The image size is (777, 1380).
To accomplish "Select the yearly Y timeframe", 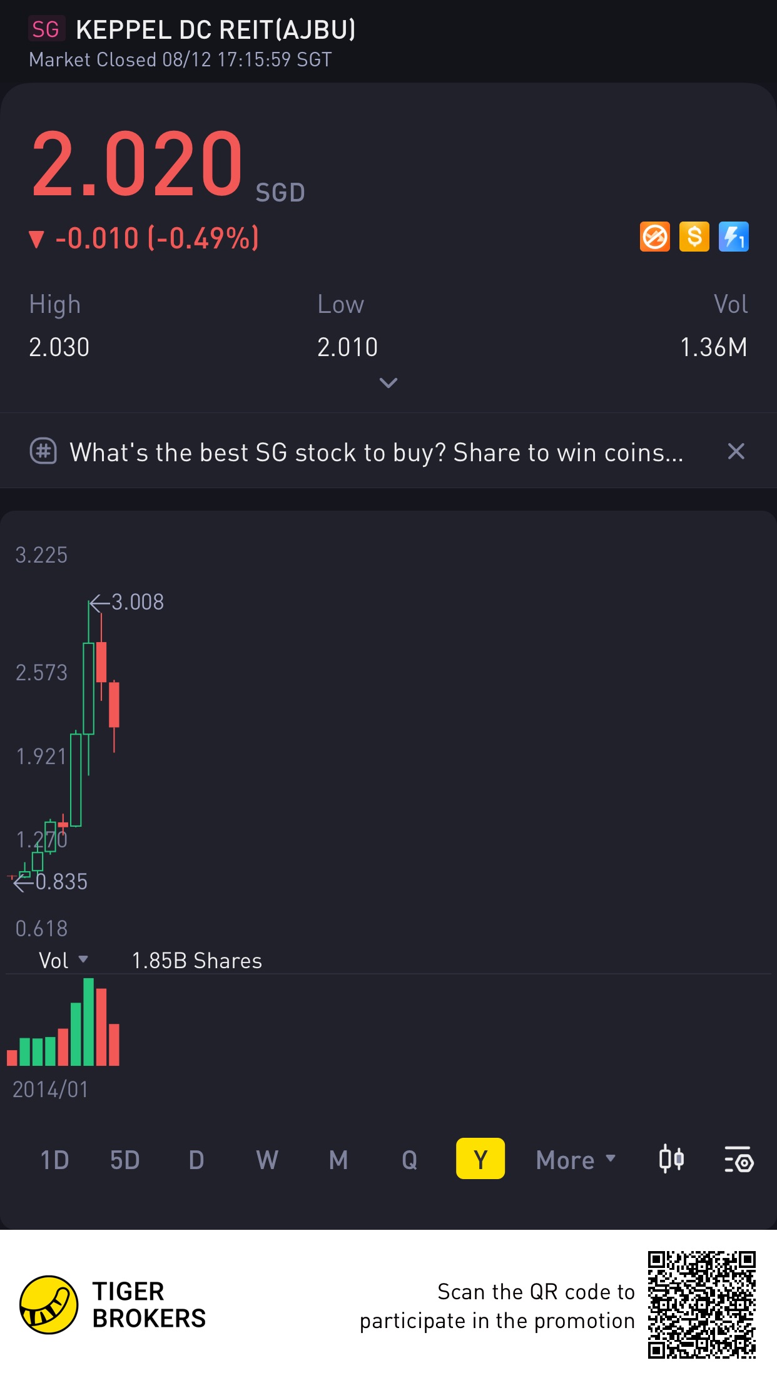I will tap(480, 1159).
